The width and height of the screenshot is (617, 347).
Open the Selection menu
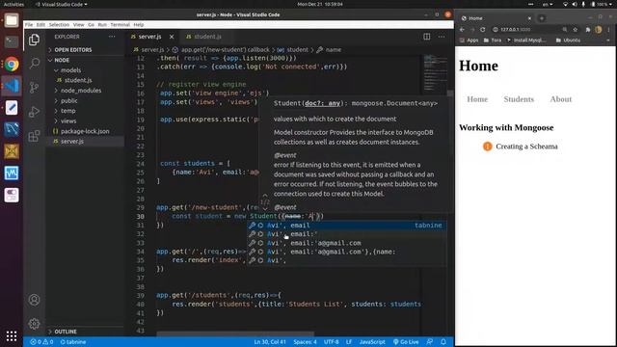[59, 24]
